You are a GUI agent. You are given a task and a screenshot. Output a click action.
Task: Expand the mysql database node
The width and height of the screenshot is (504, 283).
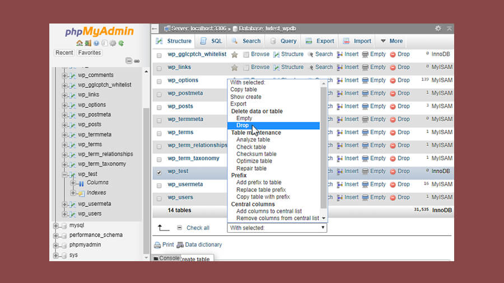55,225
